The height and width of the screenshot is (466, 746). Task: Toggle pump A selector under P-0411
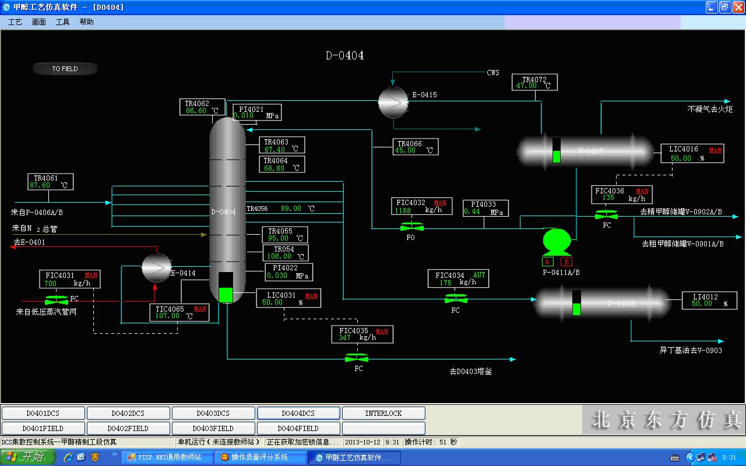pyautogui.click(x=547, y=262)
